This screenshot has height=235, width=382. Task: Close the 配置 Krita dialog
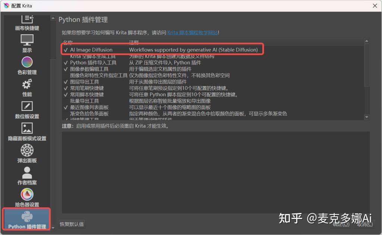pos(375,6)
